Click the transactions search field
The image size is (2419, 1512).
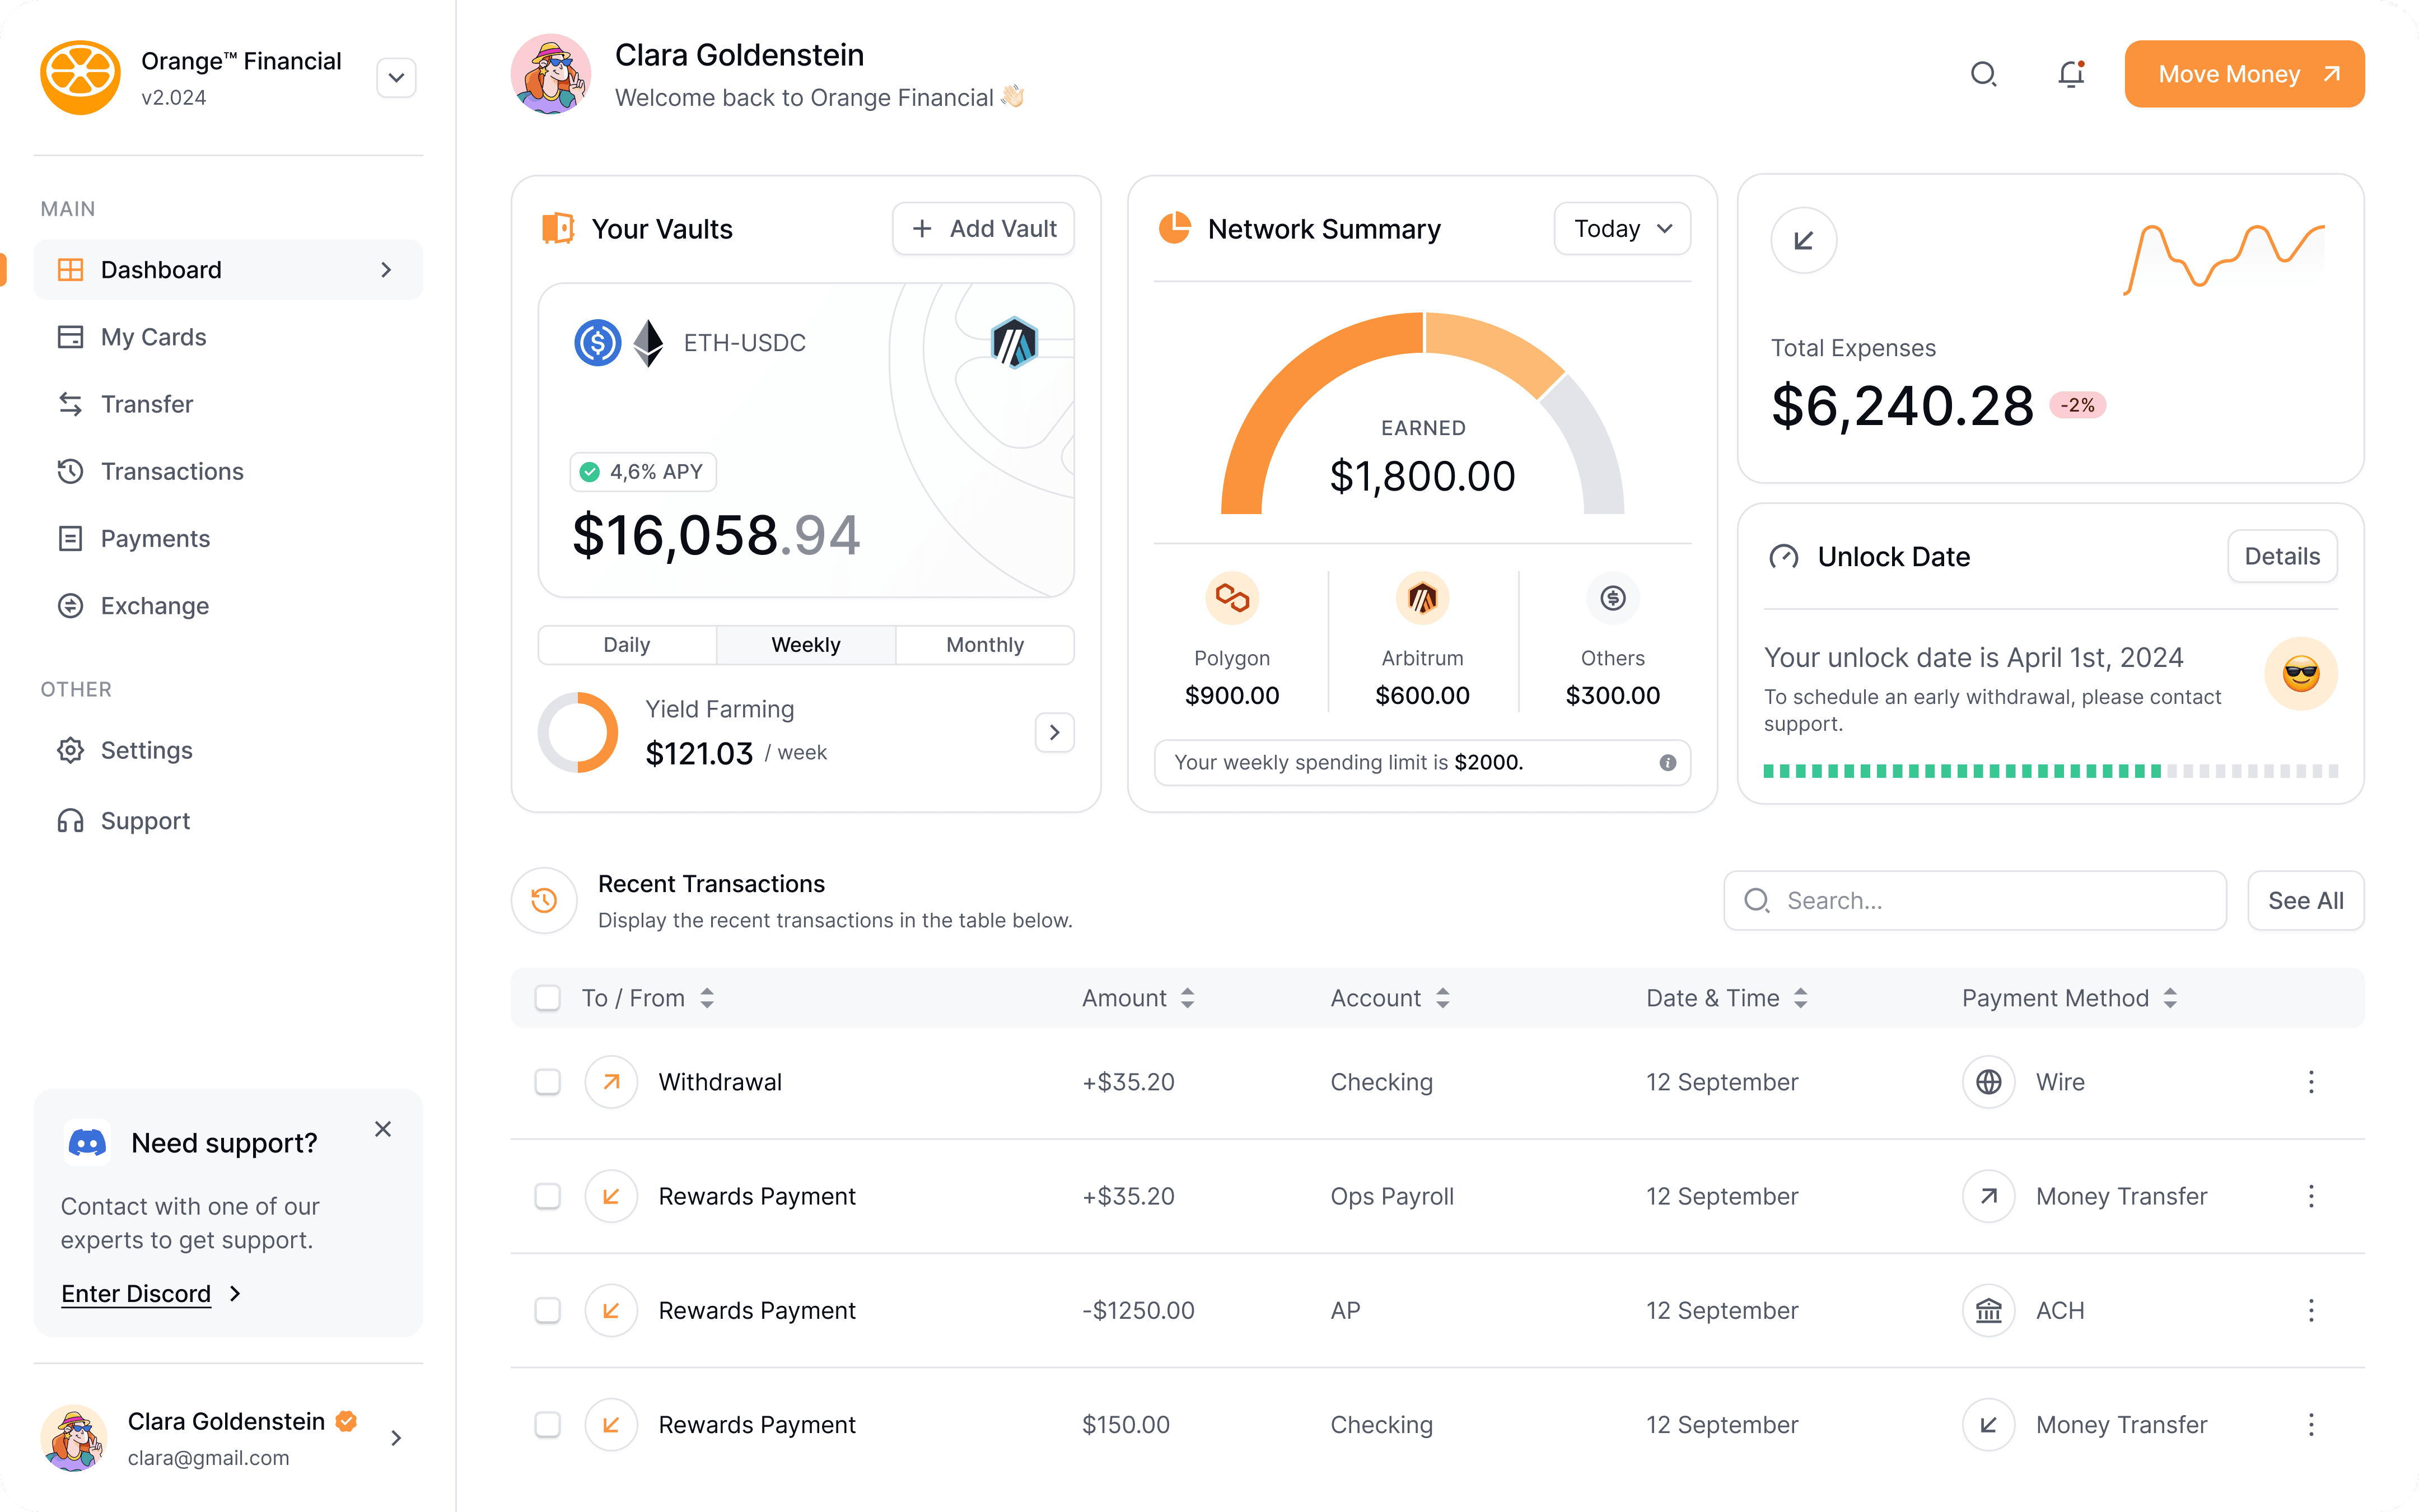[x=1973, y=900]
